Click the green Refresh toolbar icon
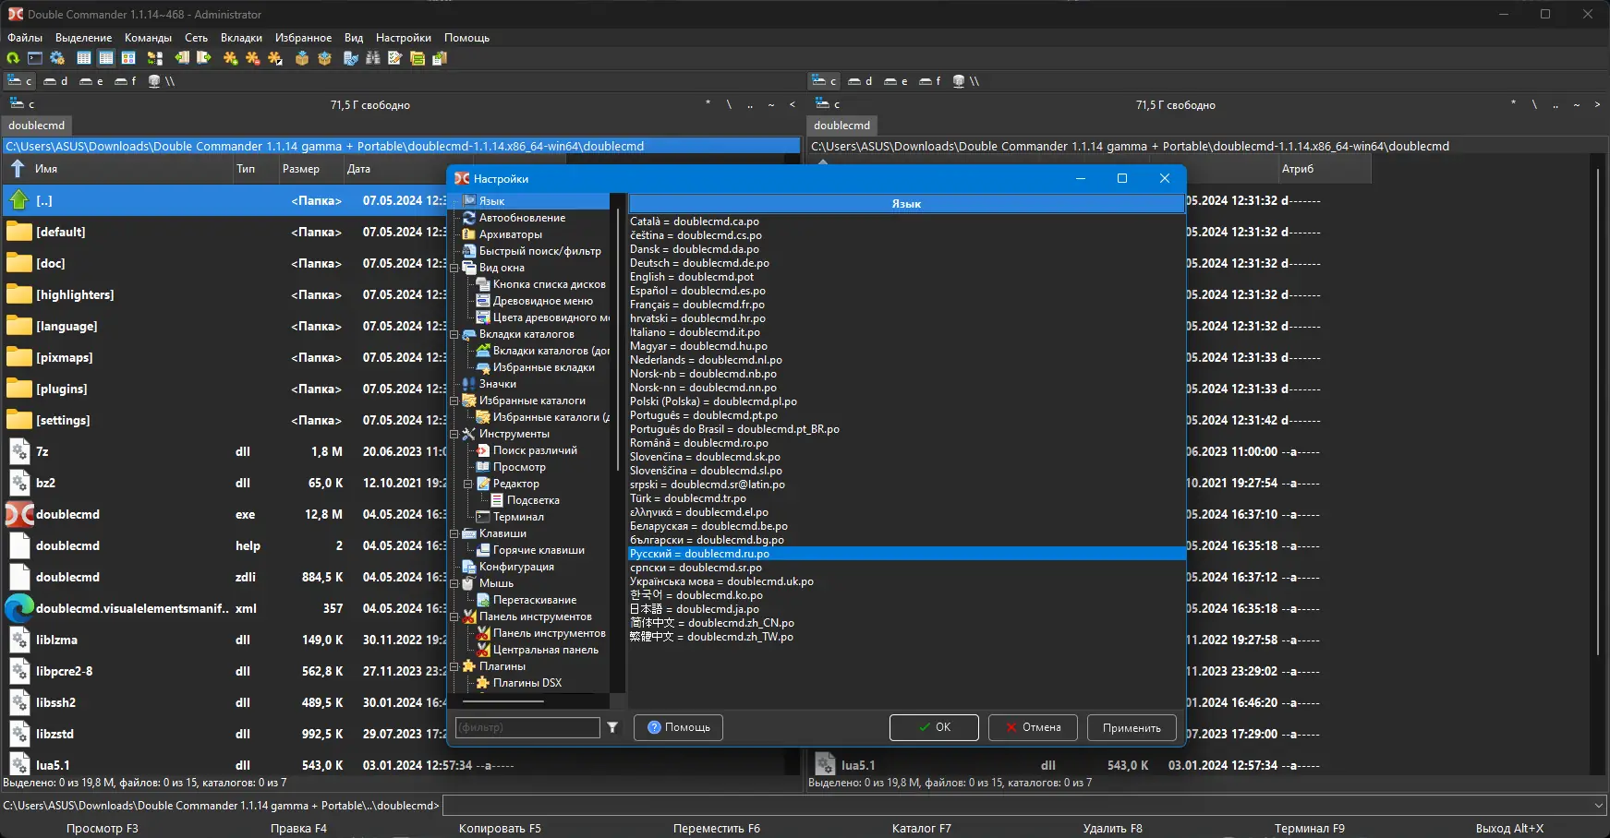The width and height of the screenshot is (1610, 838). [x=13, y=58]
